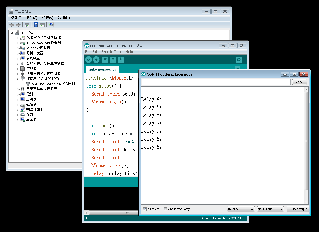Click the 鍵盤 keyboard icon
The width and height of the screenshot is (319, 232).
tap(23, 115)
